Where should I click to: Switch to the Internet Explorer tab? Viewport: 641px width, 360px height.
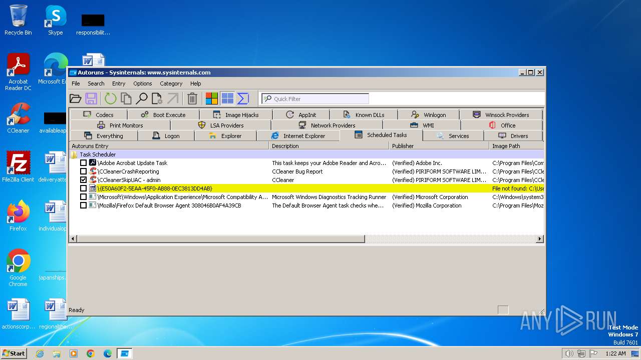tap(298, 135)
